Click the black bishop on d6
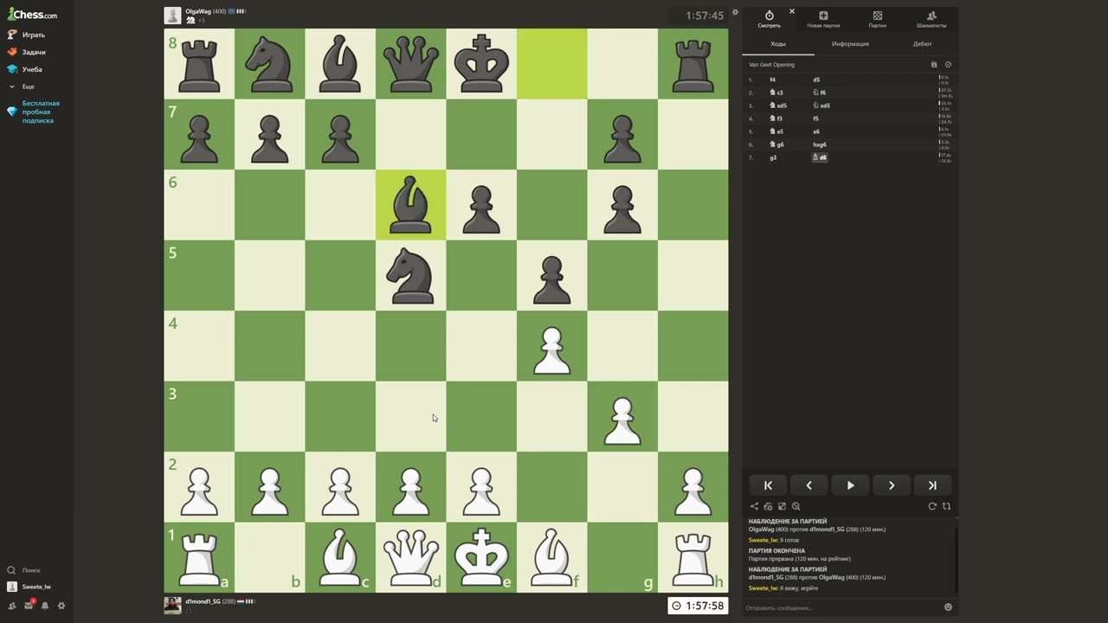Image resolution: width=1108 pixels, height=623 pixels. (x=411, y=205)
